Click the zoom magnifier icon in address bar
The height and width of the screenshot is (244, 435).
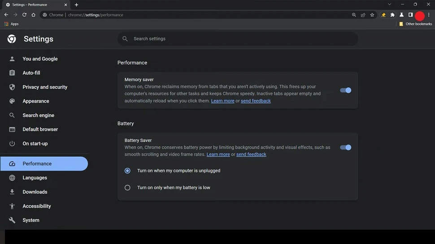(354, 15)
